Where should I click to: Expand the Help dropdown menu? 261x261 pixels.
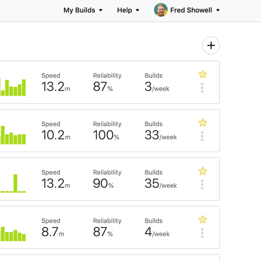pyautogui.click(x=128, y=10)
